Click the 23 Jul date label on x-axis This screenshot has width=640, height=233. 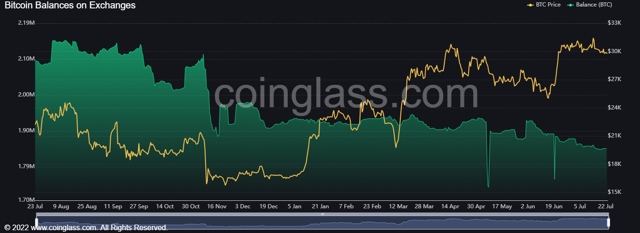[36, 206]
